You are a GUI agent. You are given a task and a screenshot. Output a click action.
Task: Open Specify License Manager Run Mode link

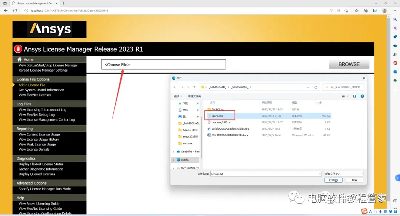(x=45, y=189)
